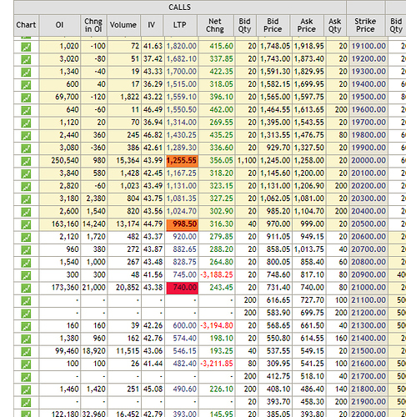Open chart icon for strike 21000.00

click(26, 288)
